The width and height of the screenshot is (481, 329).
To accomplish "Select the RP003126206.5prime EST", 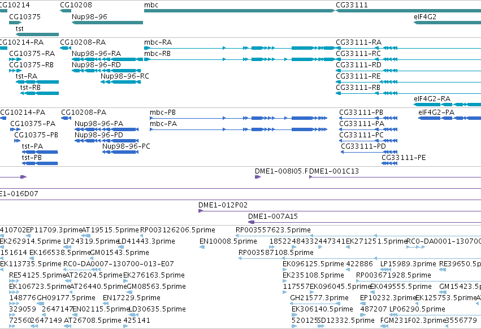I will click(143, 236).
